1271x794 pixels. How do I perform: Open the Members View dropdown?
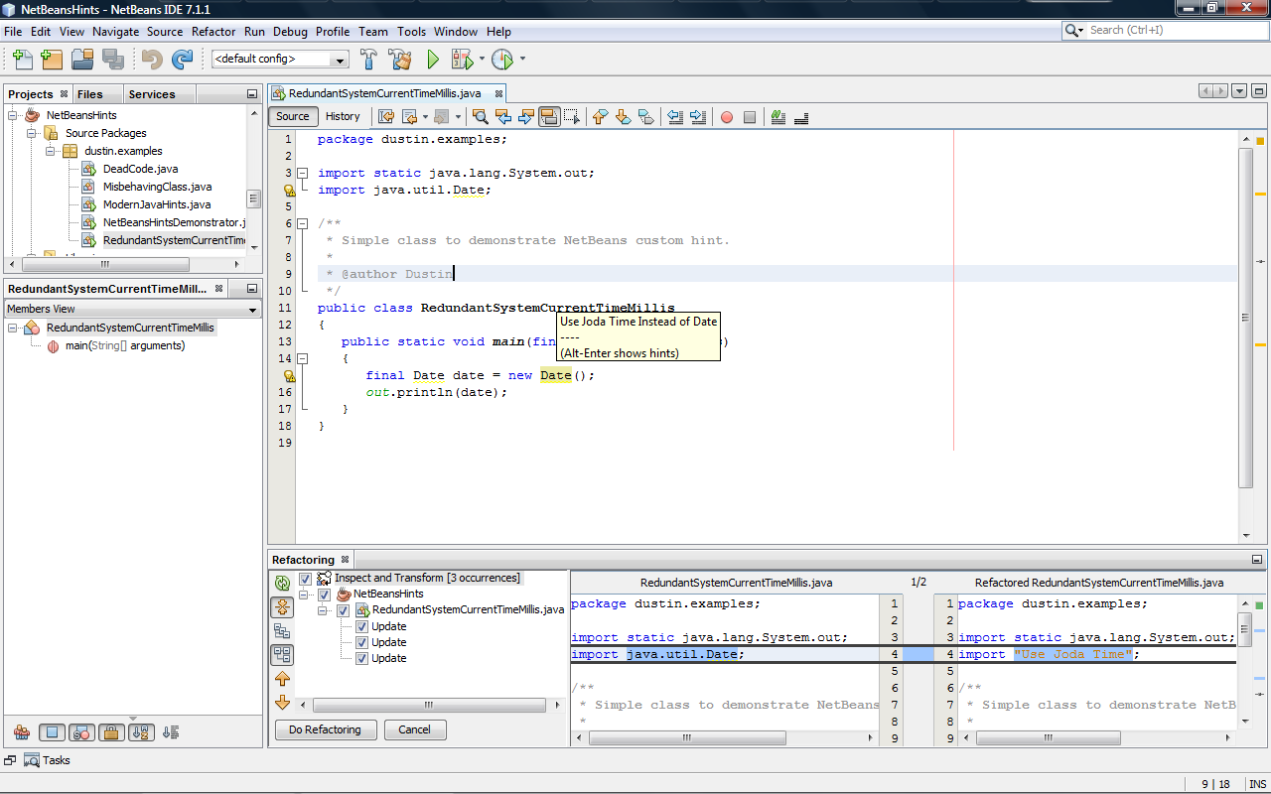click(x=252, y=310)
